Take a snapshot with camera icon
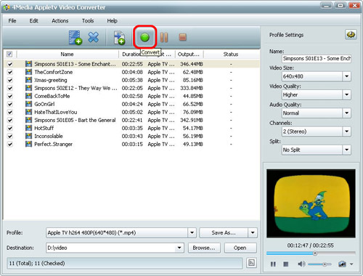This screenshot has height=276, width=363. point(342,264)
